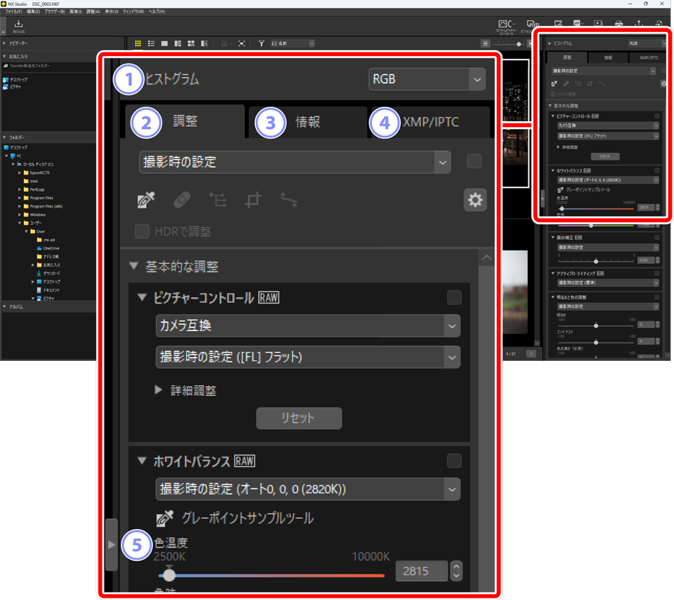Open the gear settings icon in enlarged panel

(x=475, y=200)
